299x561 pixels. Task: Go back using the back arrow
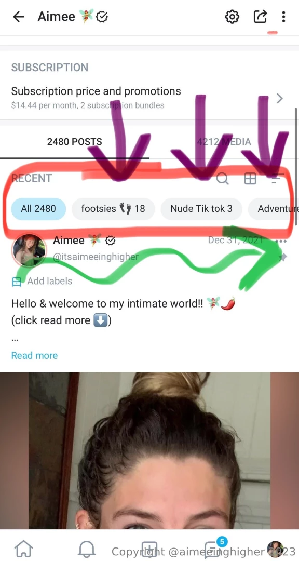(x=18, y=17)
